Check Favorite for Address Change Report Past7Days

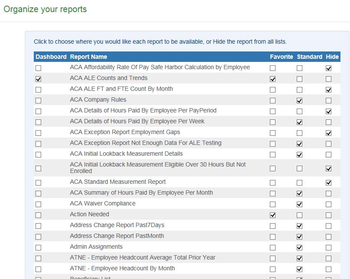272,226
